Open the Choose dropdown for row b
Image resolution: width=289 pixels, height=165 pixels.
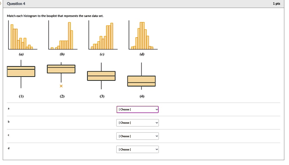(137, 123)
